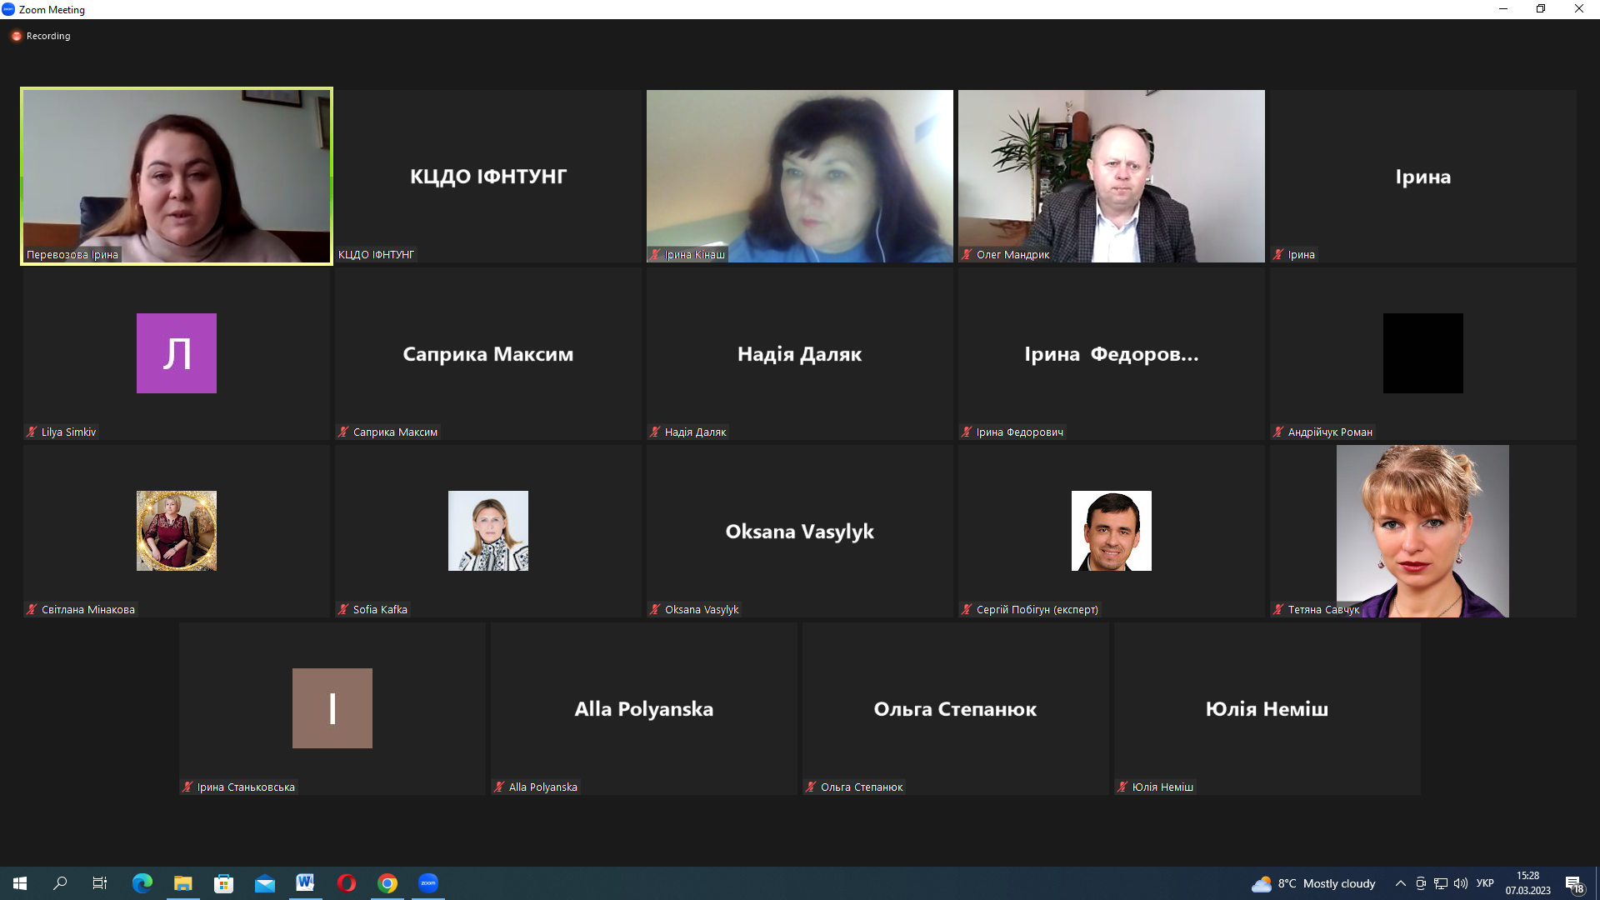
Task: Click the large Надія Даляк name text
Action: [800, 354]
